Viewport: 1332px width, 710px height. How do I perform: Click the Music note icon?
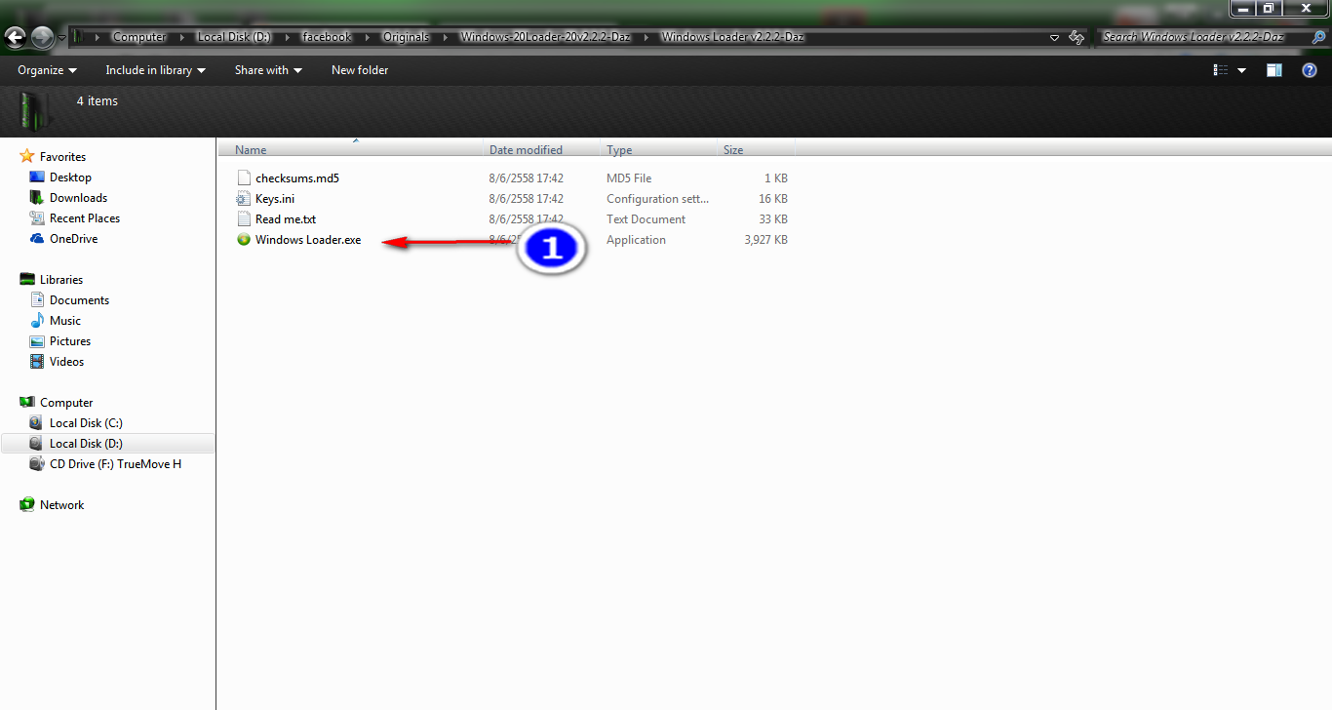tap(37, 321)
